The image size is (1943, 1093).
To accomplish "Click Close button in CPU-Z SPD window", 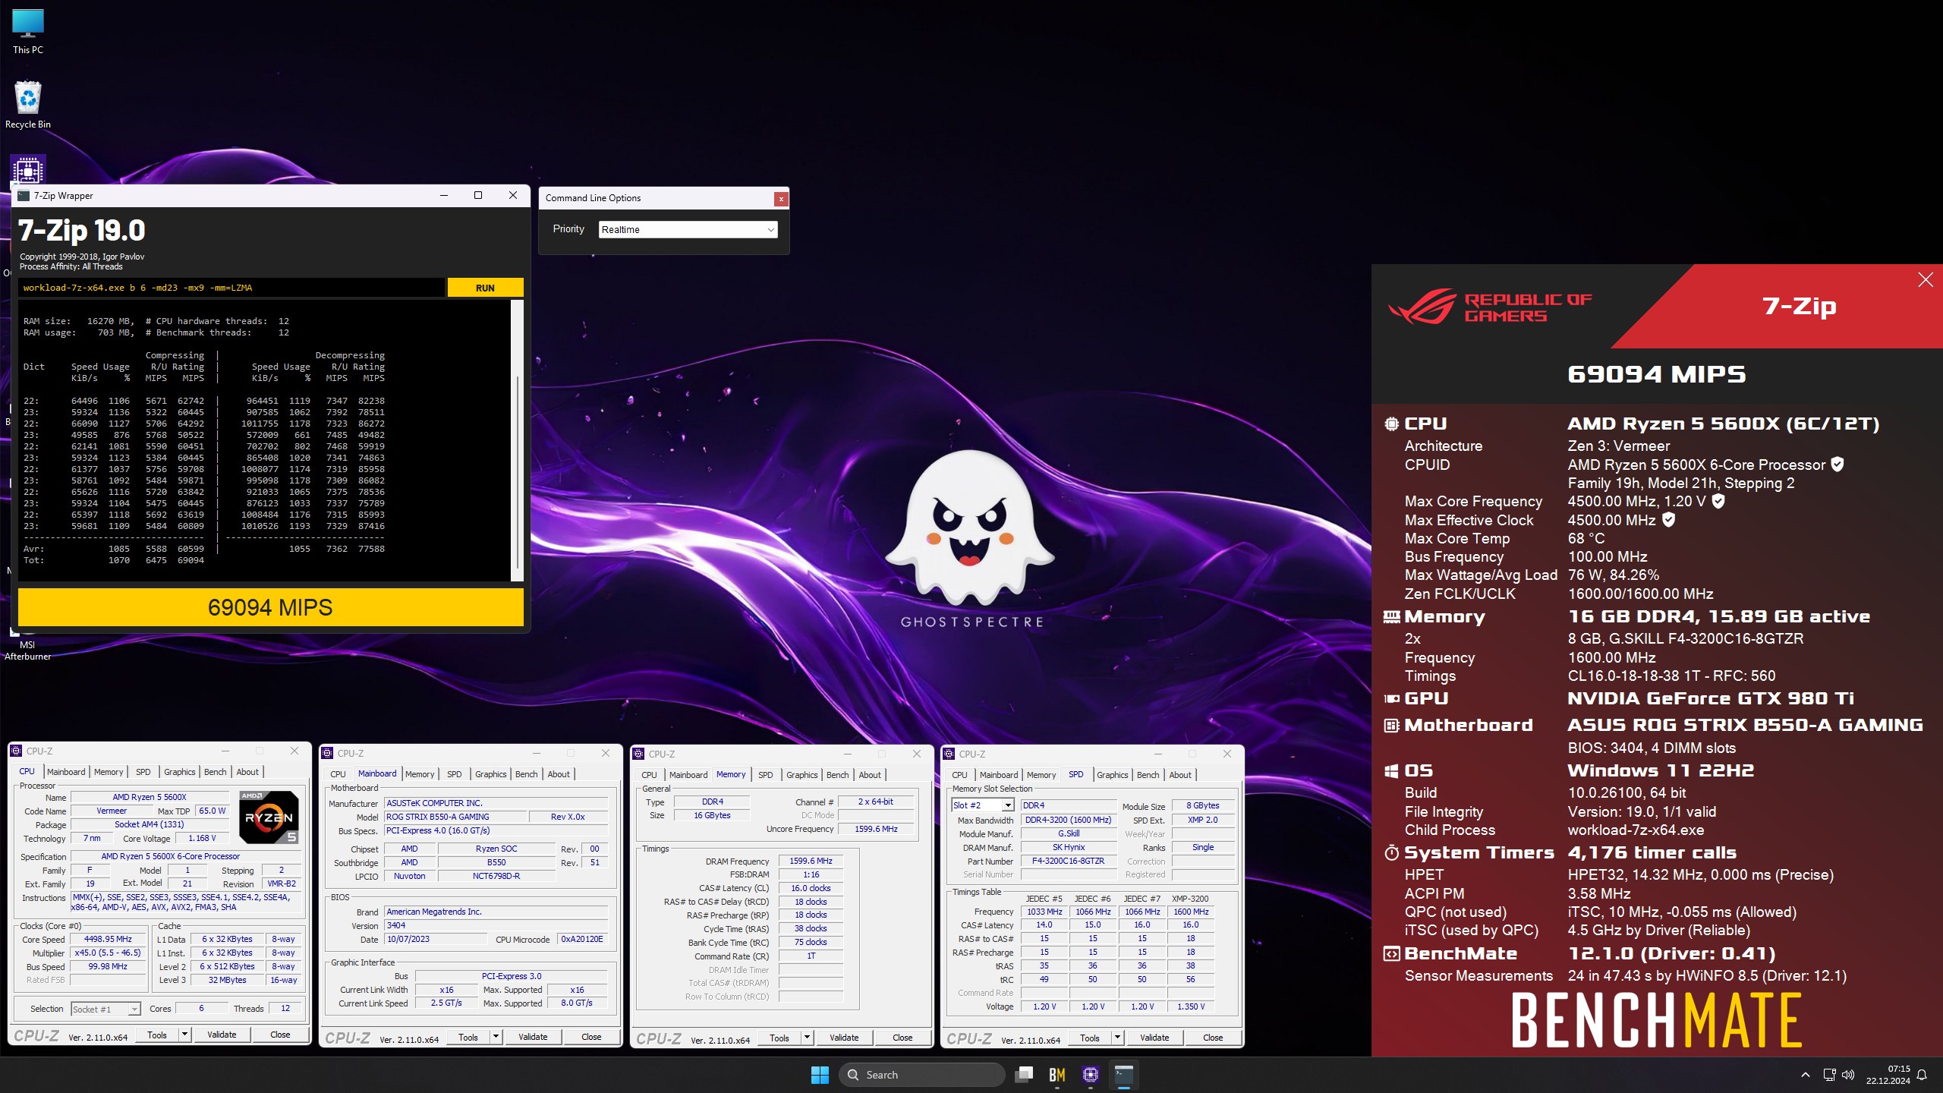I will [x=1213, y=1038].
